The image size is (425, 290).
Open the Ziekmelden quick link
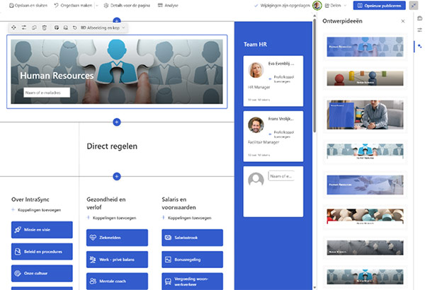(117, 238)
